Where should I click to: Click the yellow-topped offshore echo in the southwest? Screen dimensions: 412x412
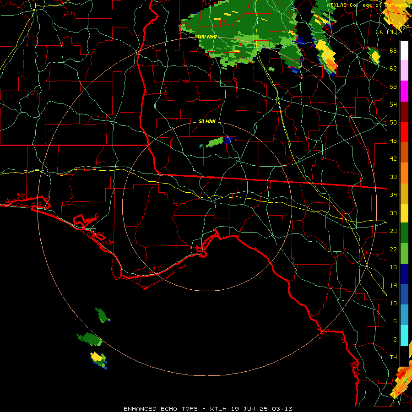click(98, 360)
